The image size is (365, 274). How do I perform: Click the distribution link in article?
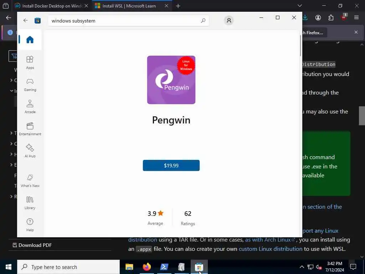[143, 239]
